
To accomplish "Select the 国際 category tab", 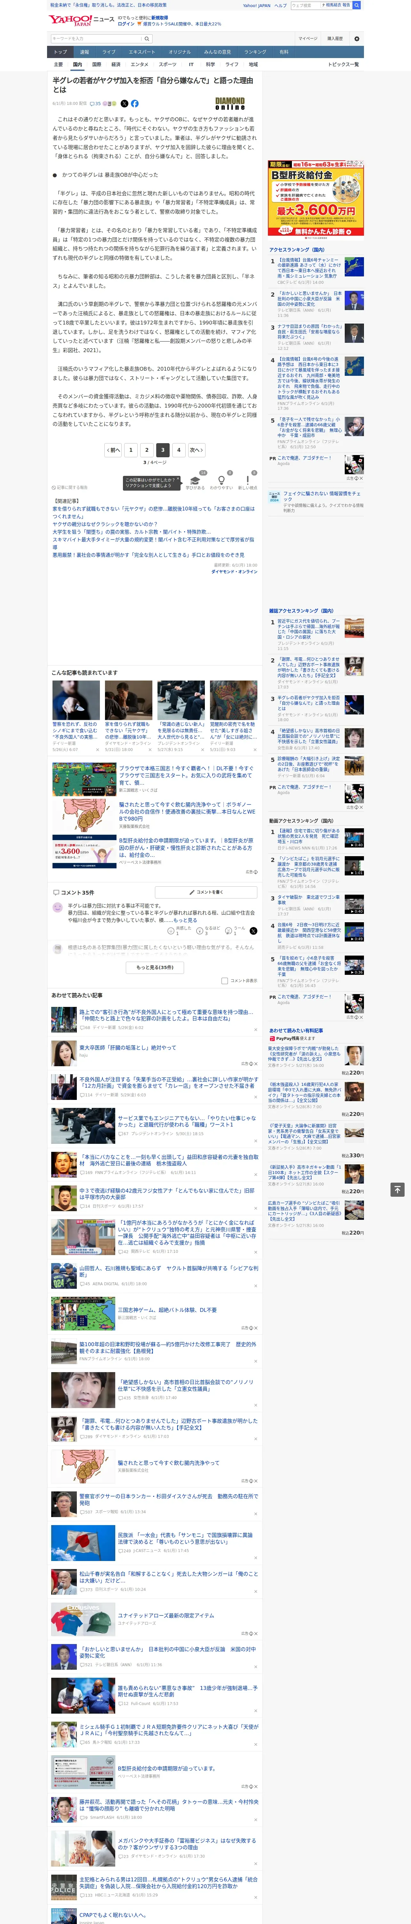I will 96,64.
